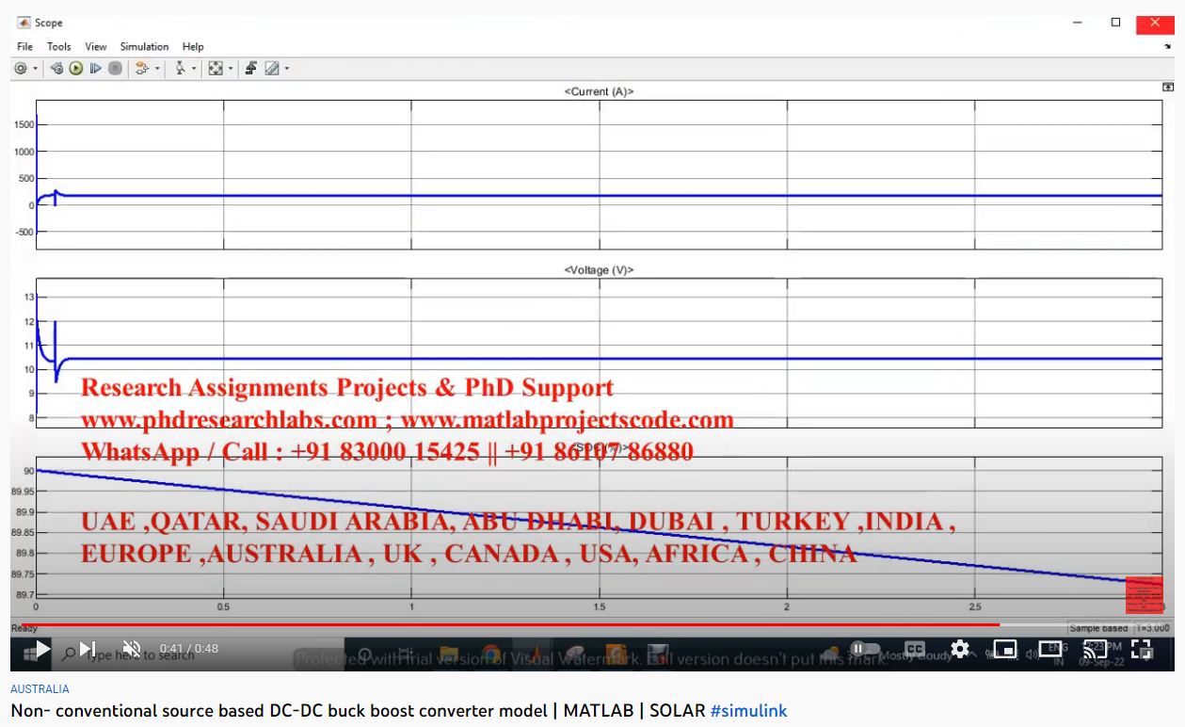Skip to the next video
Image resolution: width=1185 pixels, height=727 pixels.
click(87, 649)
